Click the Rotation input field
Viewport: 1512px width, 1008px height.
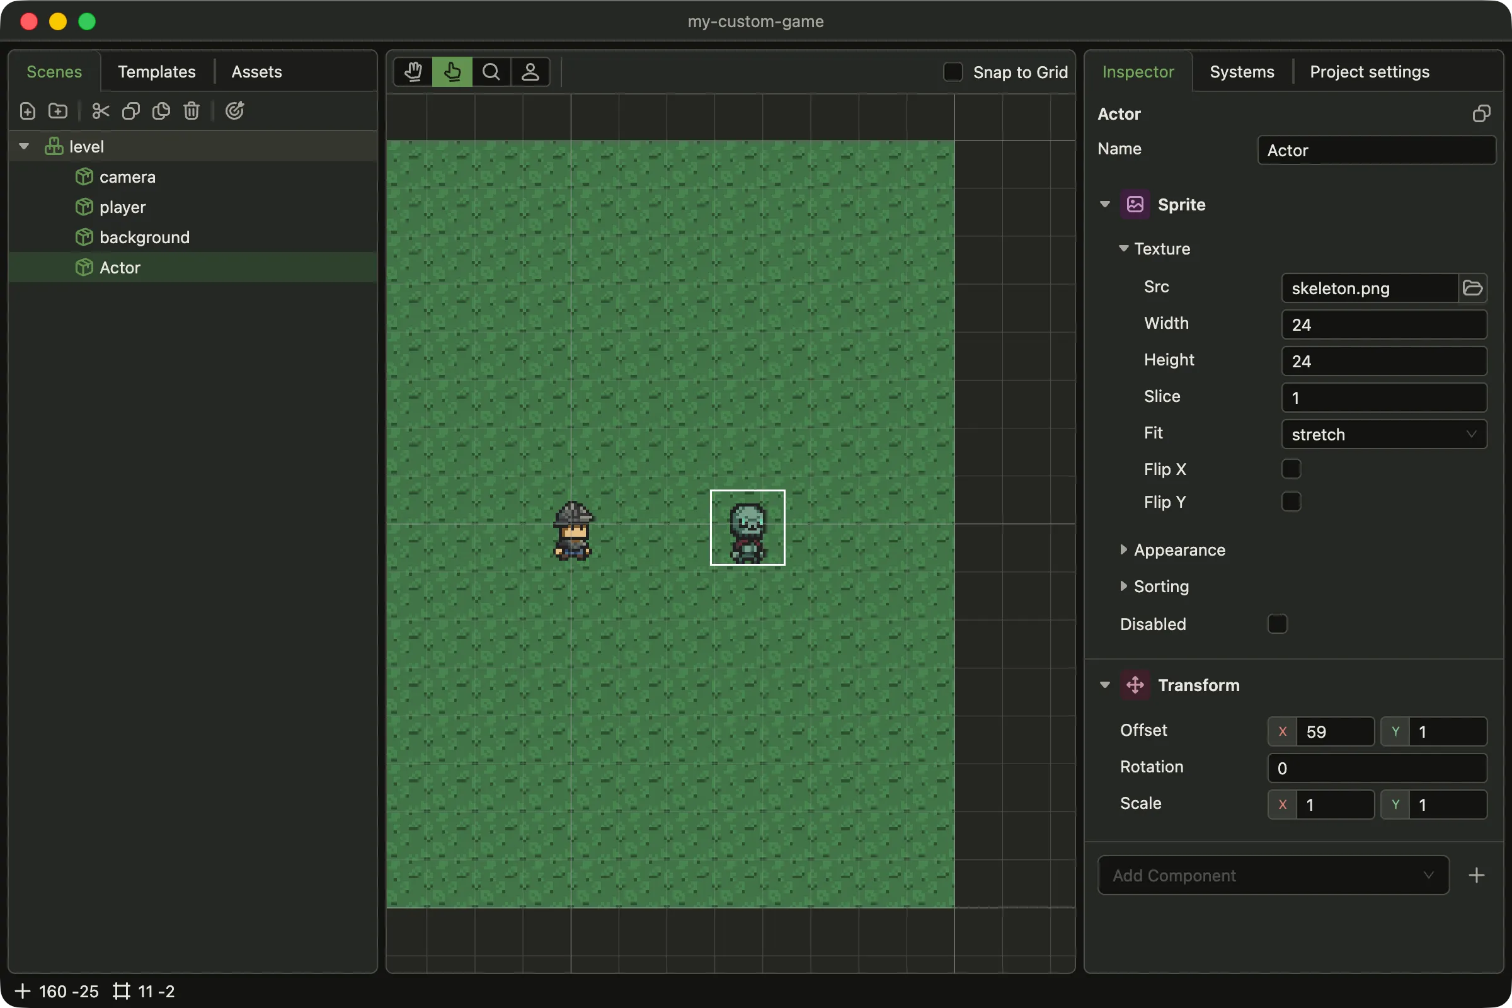click(1377, 769)
